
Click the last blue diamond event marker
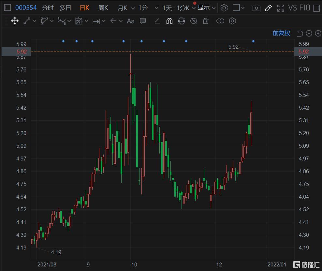[253, 41]
